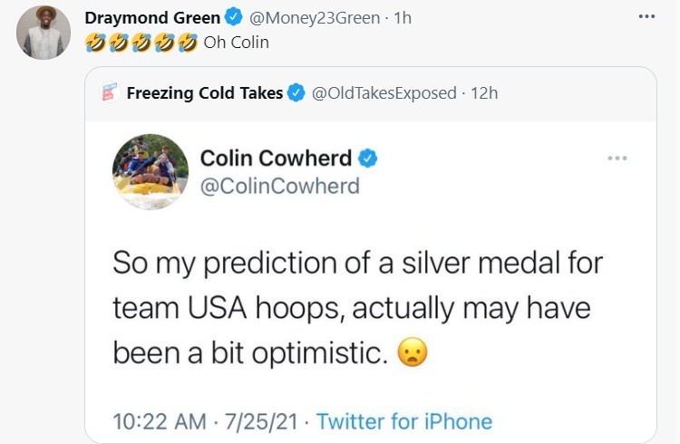The width and height of the screenshot is (680, 444).
Task: Click the Colin Cowherd name in the screenshot
Action: (275, 158)
